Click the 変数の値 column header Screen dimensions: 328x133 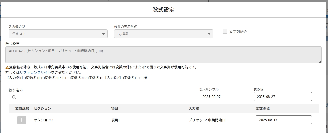(x=262, y=108)
